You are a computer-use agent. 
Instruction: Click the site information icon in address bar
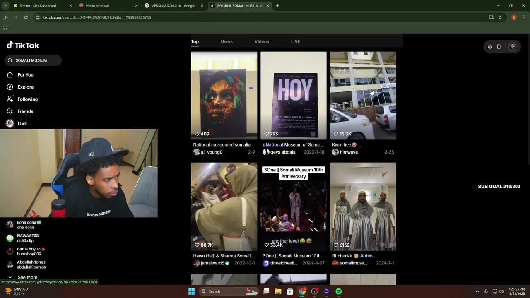tap(38, 17)
